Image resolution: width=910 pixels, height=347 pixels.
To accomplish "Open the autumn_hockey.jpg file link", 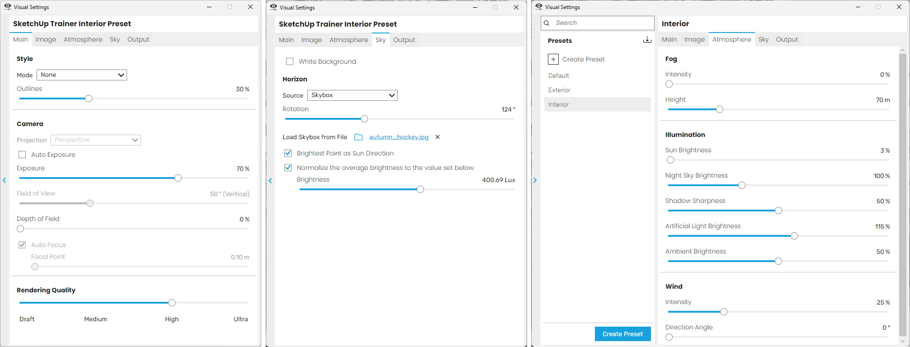I will (x=398, y=137).
